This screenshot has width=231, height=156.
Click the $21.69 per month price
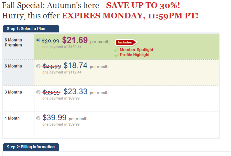coord(75,40)
